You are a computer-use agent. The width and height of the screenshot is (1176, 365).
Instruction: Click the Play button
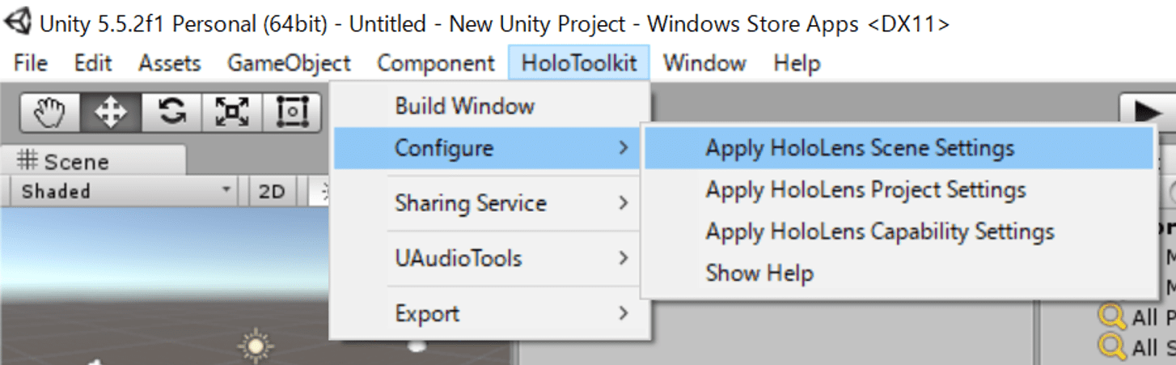pyautogui.click(x=1148, y=112)
